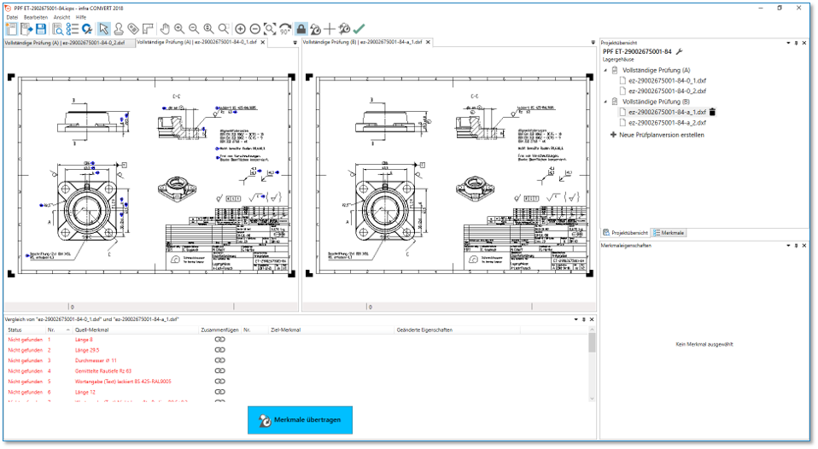
Task: Click the wrench icon beside project name
Action: coord(680,52)
